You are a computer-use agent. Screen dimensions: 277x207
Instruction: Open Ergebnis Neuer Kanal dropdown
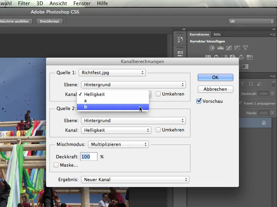click(135, 179)
